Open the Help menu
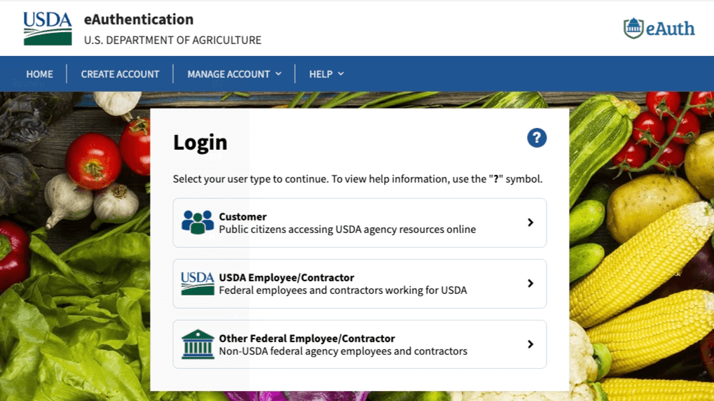This screenshot has width=714, height=401. click(321, 74)
